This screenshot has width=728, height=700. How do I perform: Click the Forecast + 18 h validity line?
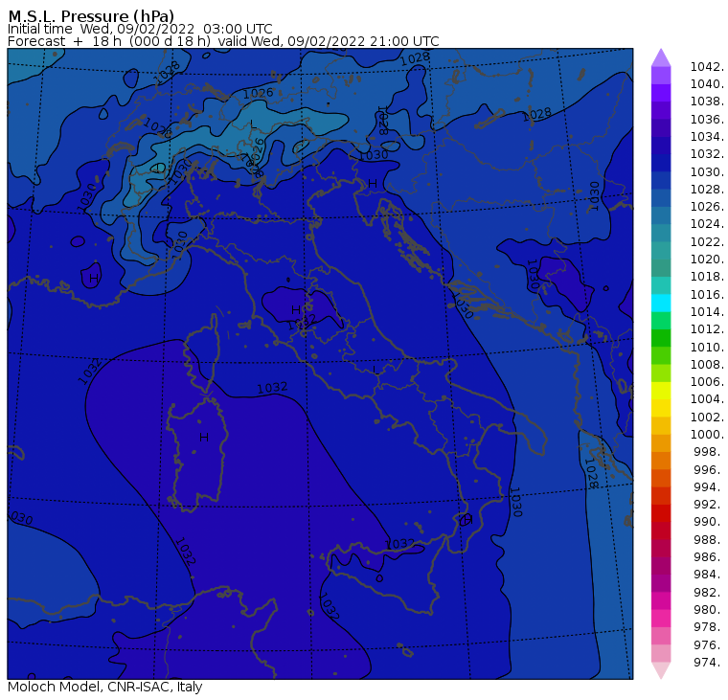click(x=223, y=41)
